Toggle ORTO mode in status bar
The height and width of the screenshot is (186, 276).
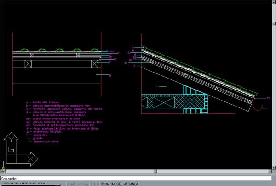(x=94, y=184)
